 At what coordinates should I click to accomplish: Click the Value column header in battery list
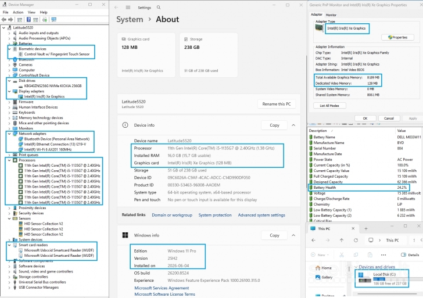pos(402,131)
